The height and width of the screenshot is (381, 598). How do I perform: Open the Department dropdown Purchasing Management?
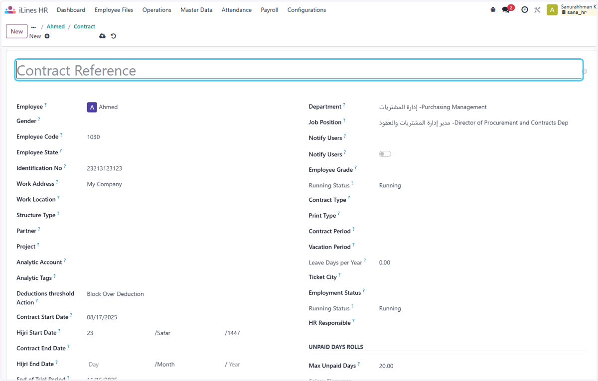(x=482, y=107)
